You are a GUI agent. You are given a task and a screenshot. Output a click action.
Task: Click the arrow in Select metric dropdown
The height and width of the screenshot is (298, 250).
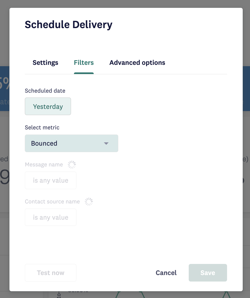(x=106, y=143)
